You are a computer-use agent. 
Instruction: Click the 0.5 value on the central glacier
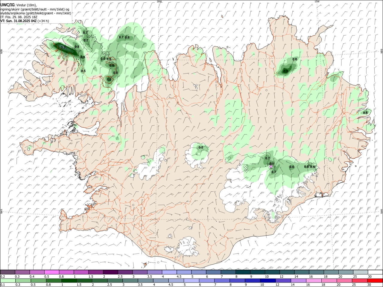tap(201, 147)
